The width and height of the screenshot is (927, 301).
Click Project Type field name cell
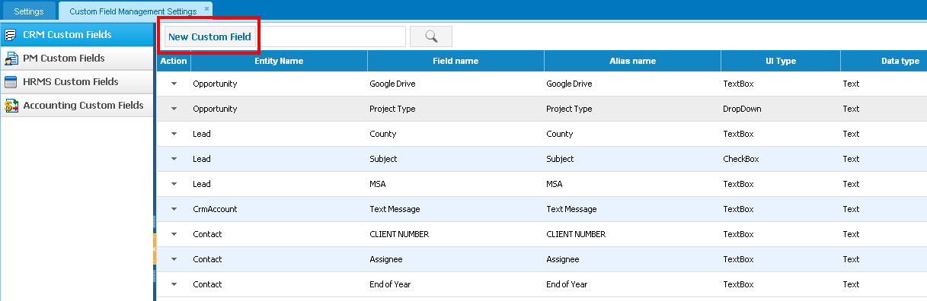tap(456, 109)
